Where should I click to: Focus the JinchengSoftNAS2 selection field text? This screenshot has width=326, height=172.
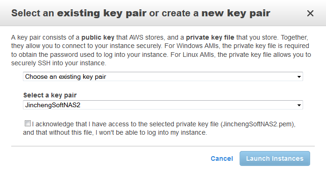53,105
